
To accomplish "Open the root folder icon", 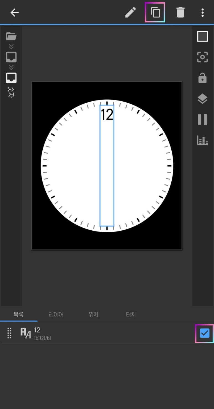I will point(11,36).
